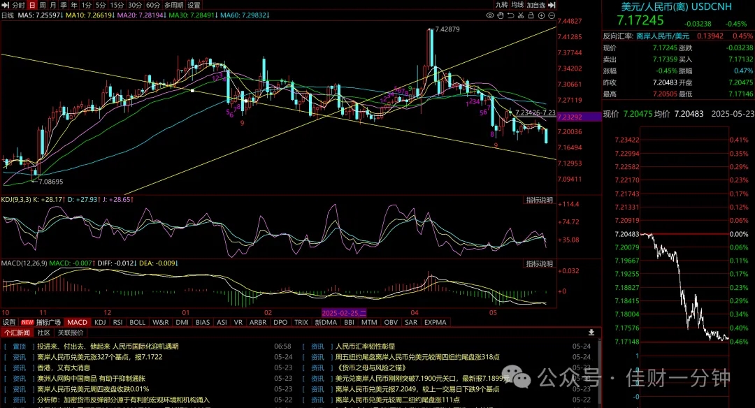The image size is (755, 408).
Task: Download news with the down-arrow icon
Action: point(591,333)
